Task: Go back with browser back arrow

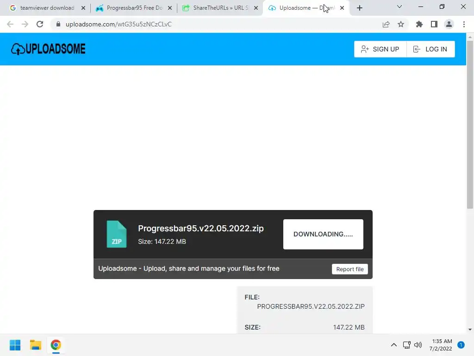Action: point(10,24)
